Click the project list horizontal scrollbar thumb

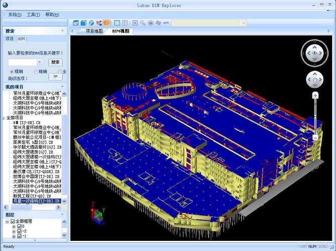(x=22, y=207)
